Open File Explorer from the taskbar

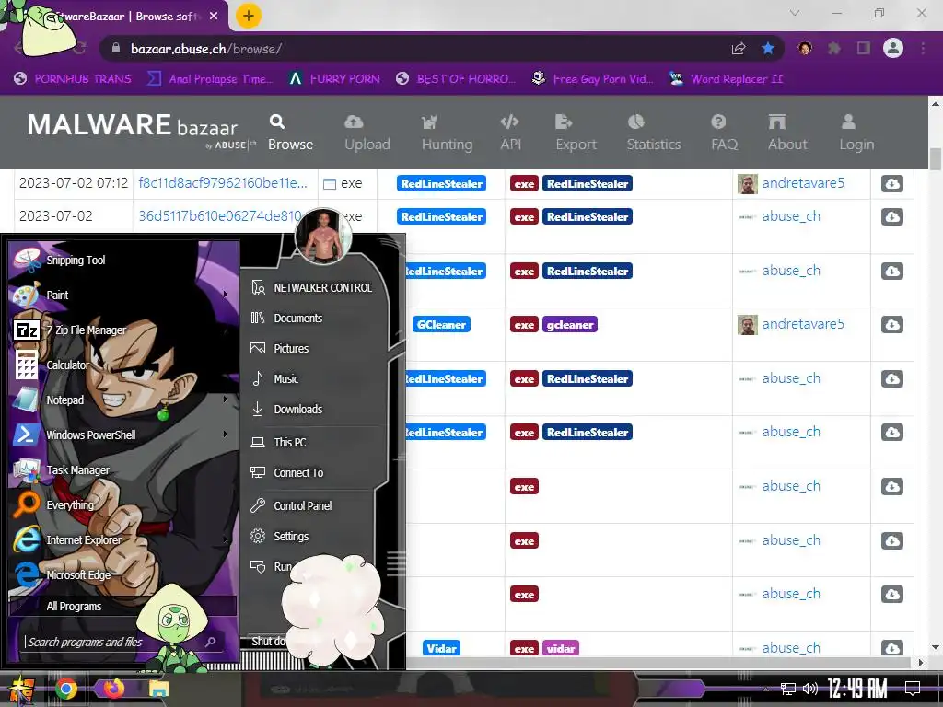coord(159,689)
